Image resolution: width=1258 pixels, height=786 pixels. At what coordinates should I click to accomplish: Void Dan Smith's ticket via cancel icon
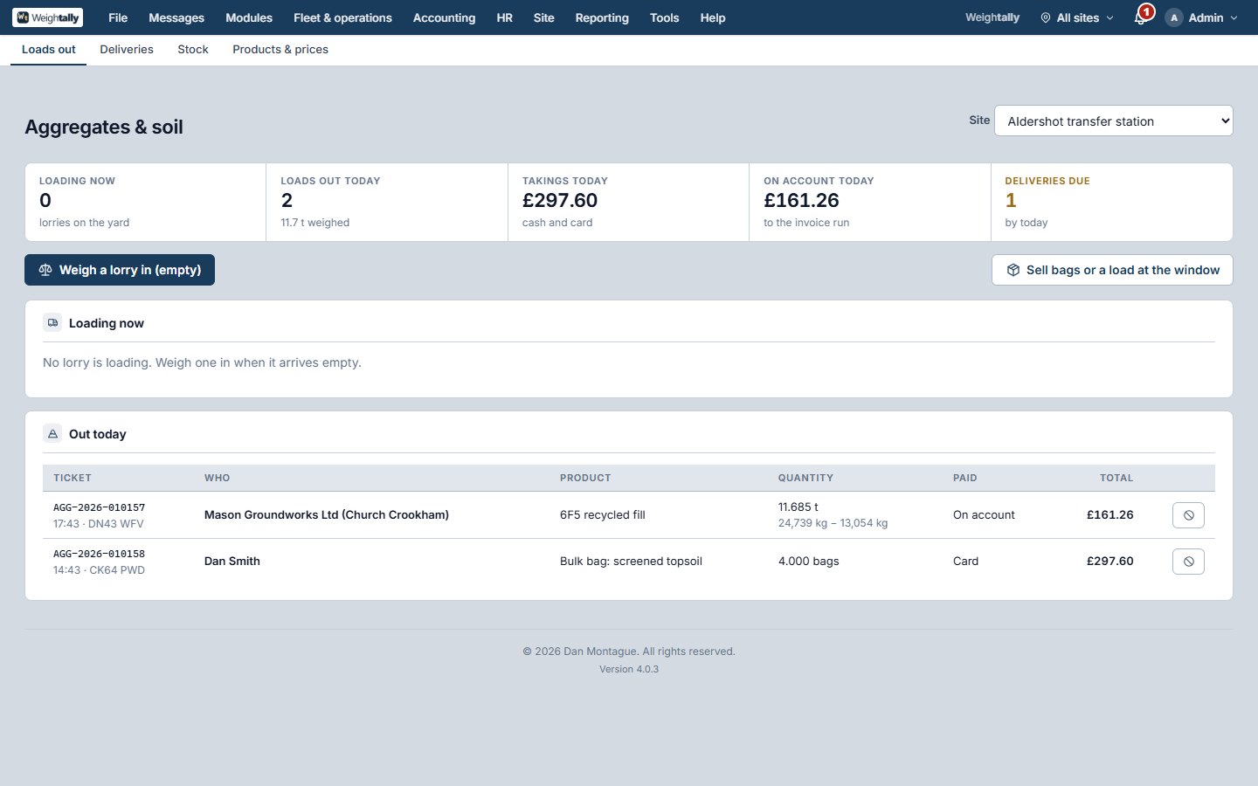click(1188, 562)
